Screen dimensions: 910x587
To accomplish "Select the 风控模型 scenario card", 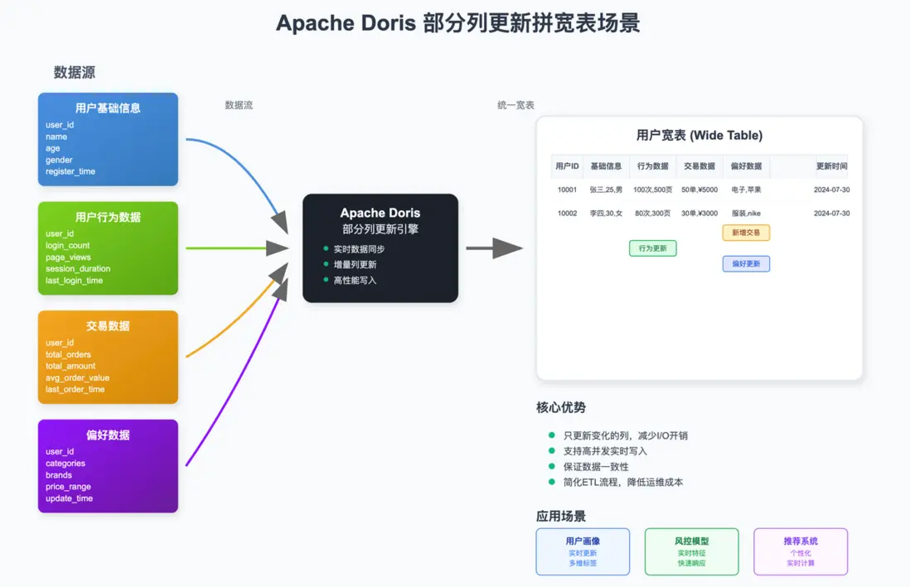I will point(692,551).
